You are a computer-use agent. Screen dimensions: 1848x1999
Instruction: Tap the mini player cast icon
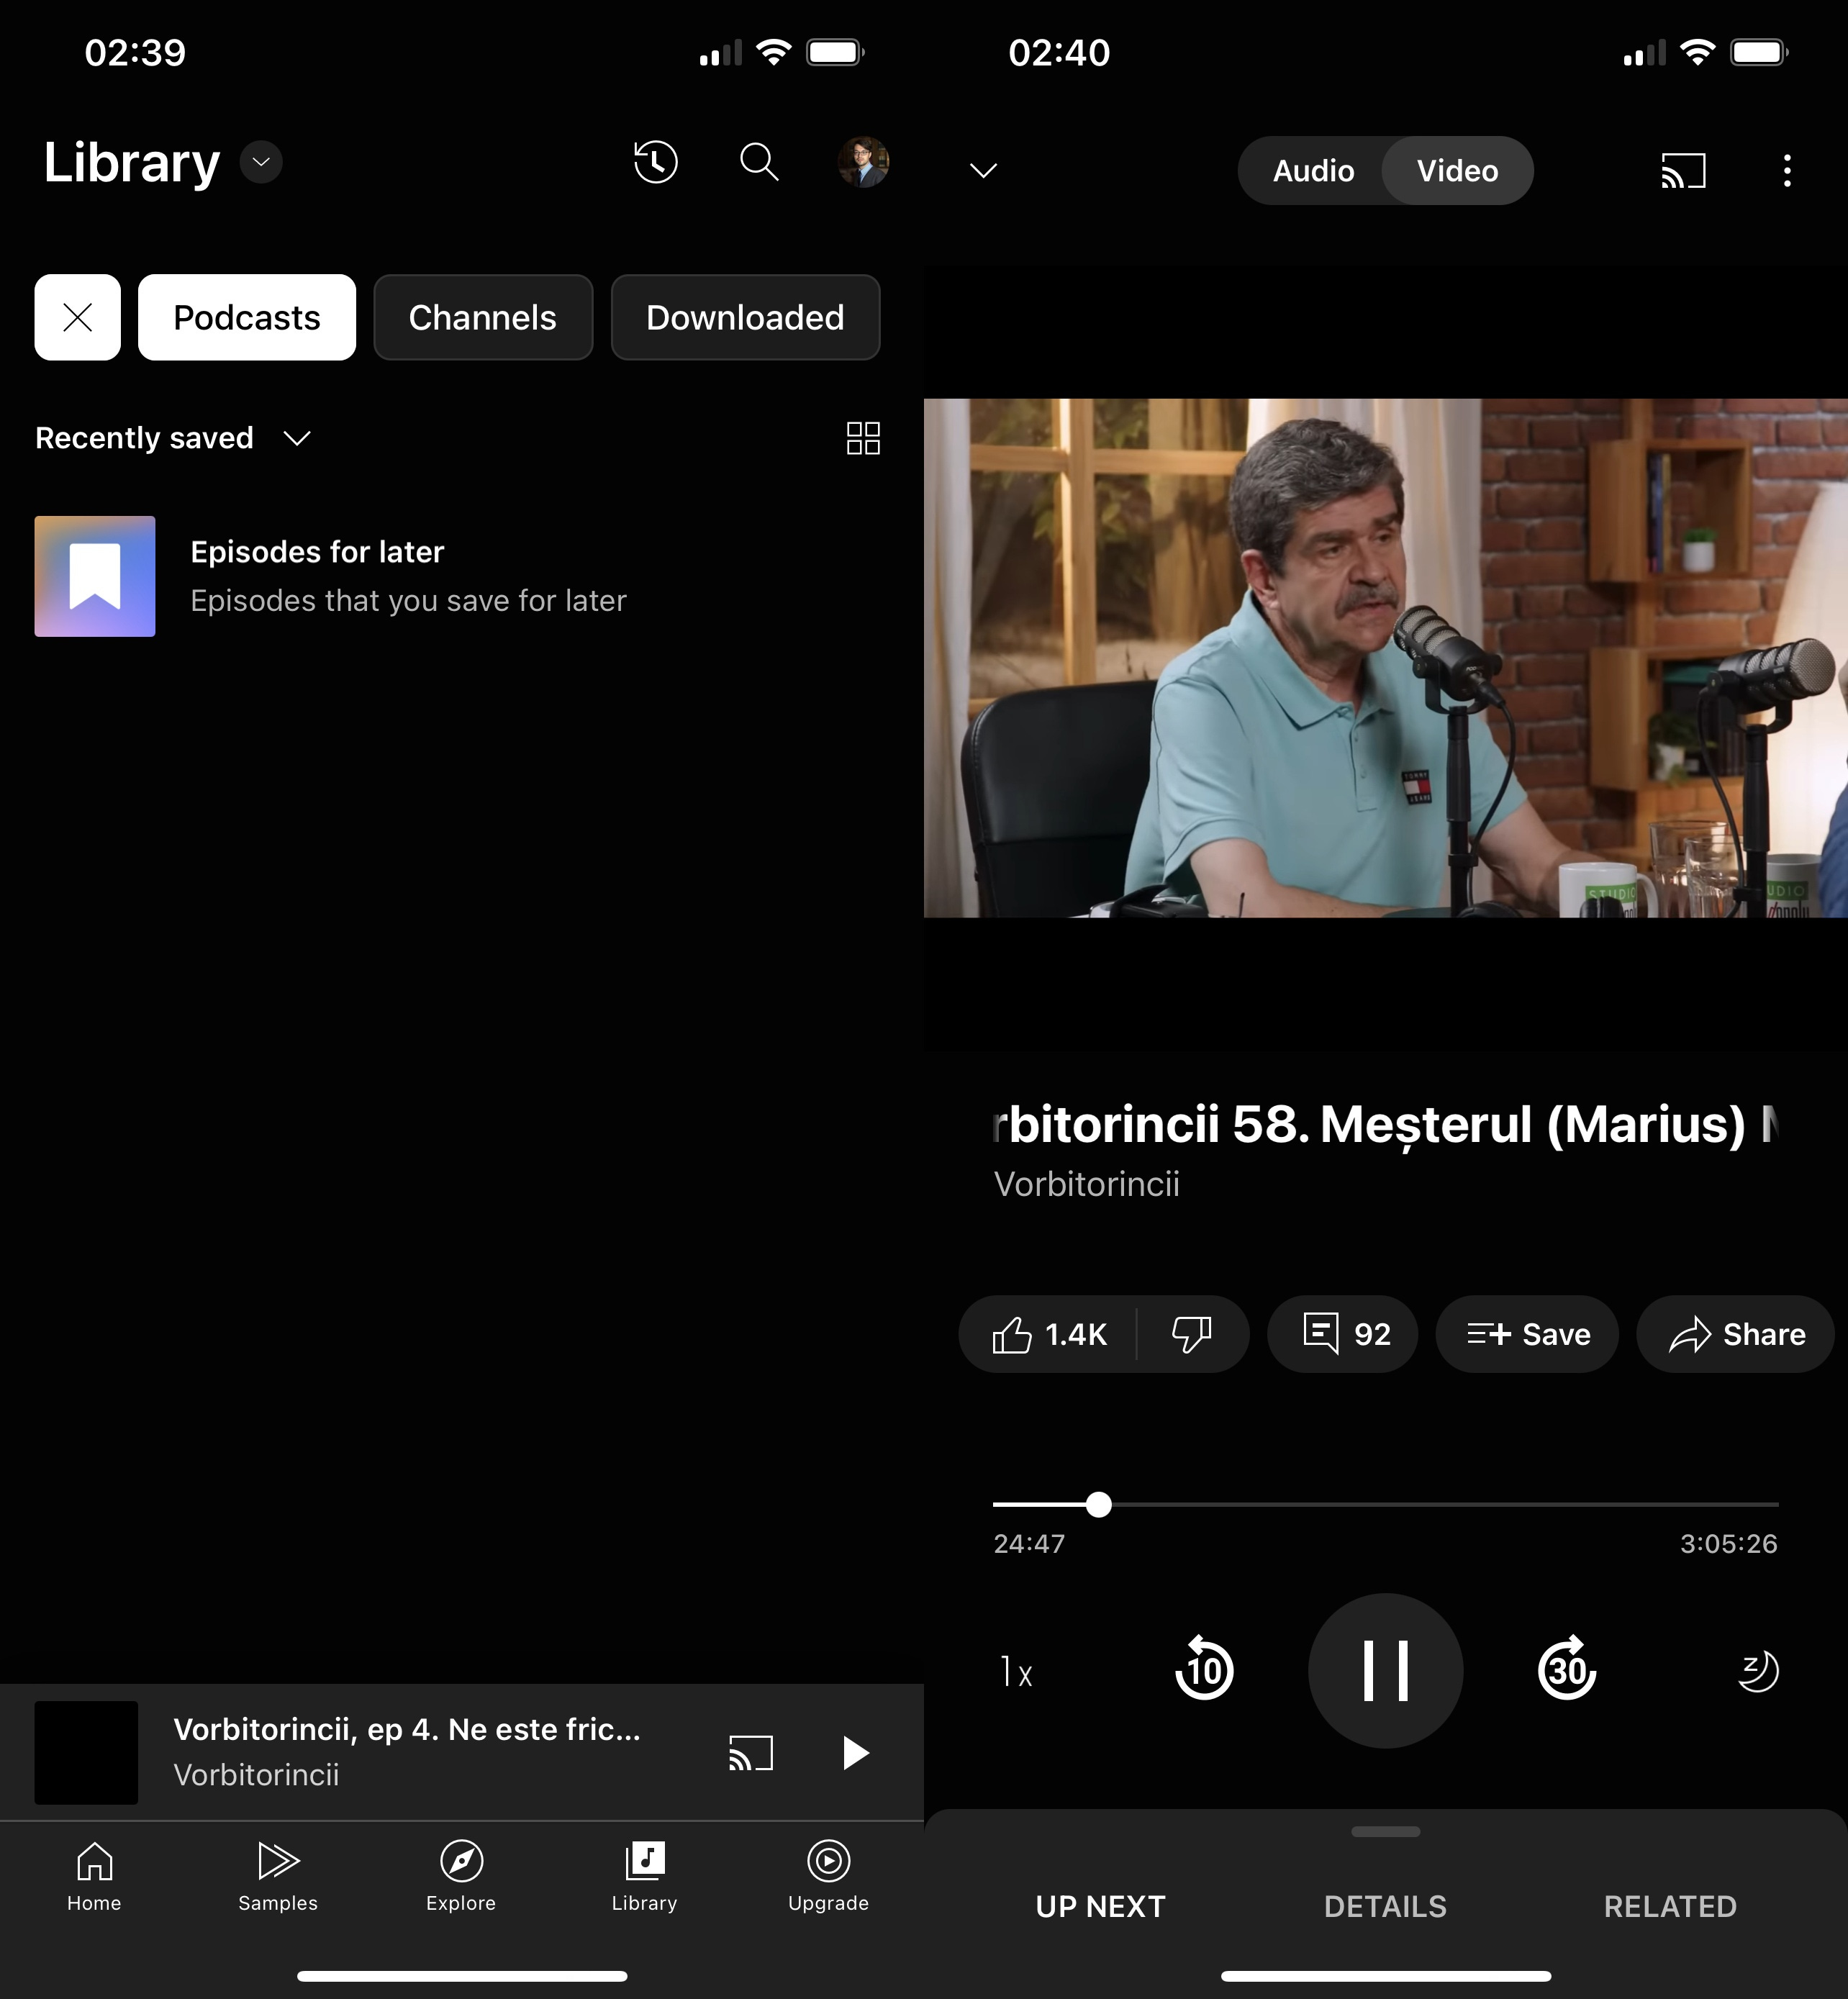(x=751, y=1753)
